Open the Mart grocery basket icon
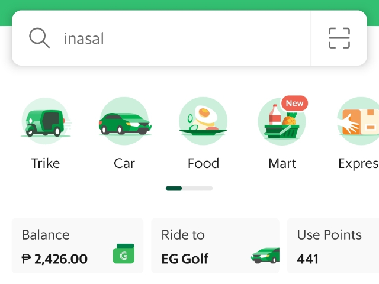The height and width of the screenshot is (284, 379). [282, 121]
